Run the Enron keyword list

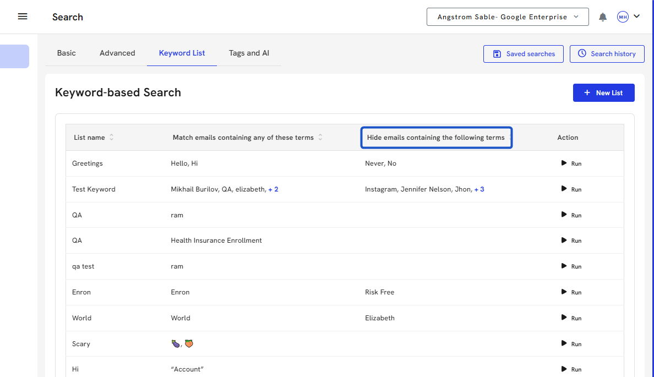click(571, 292)
